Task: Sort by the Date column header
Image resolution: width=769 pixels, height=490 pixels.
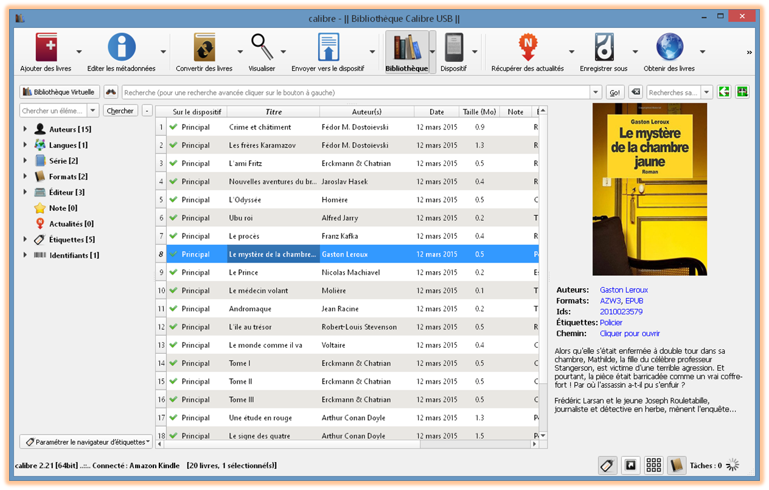Action: click(437, 112)
